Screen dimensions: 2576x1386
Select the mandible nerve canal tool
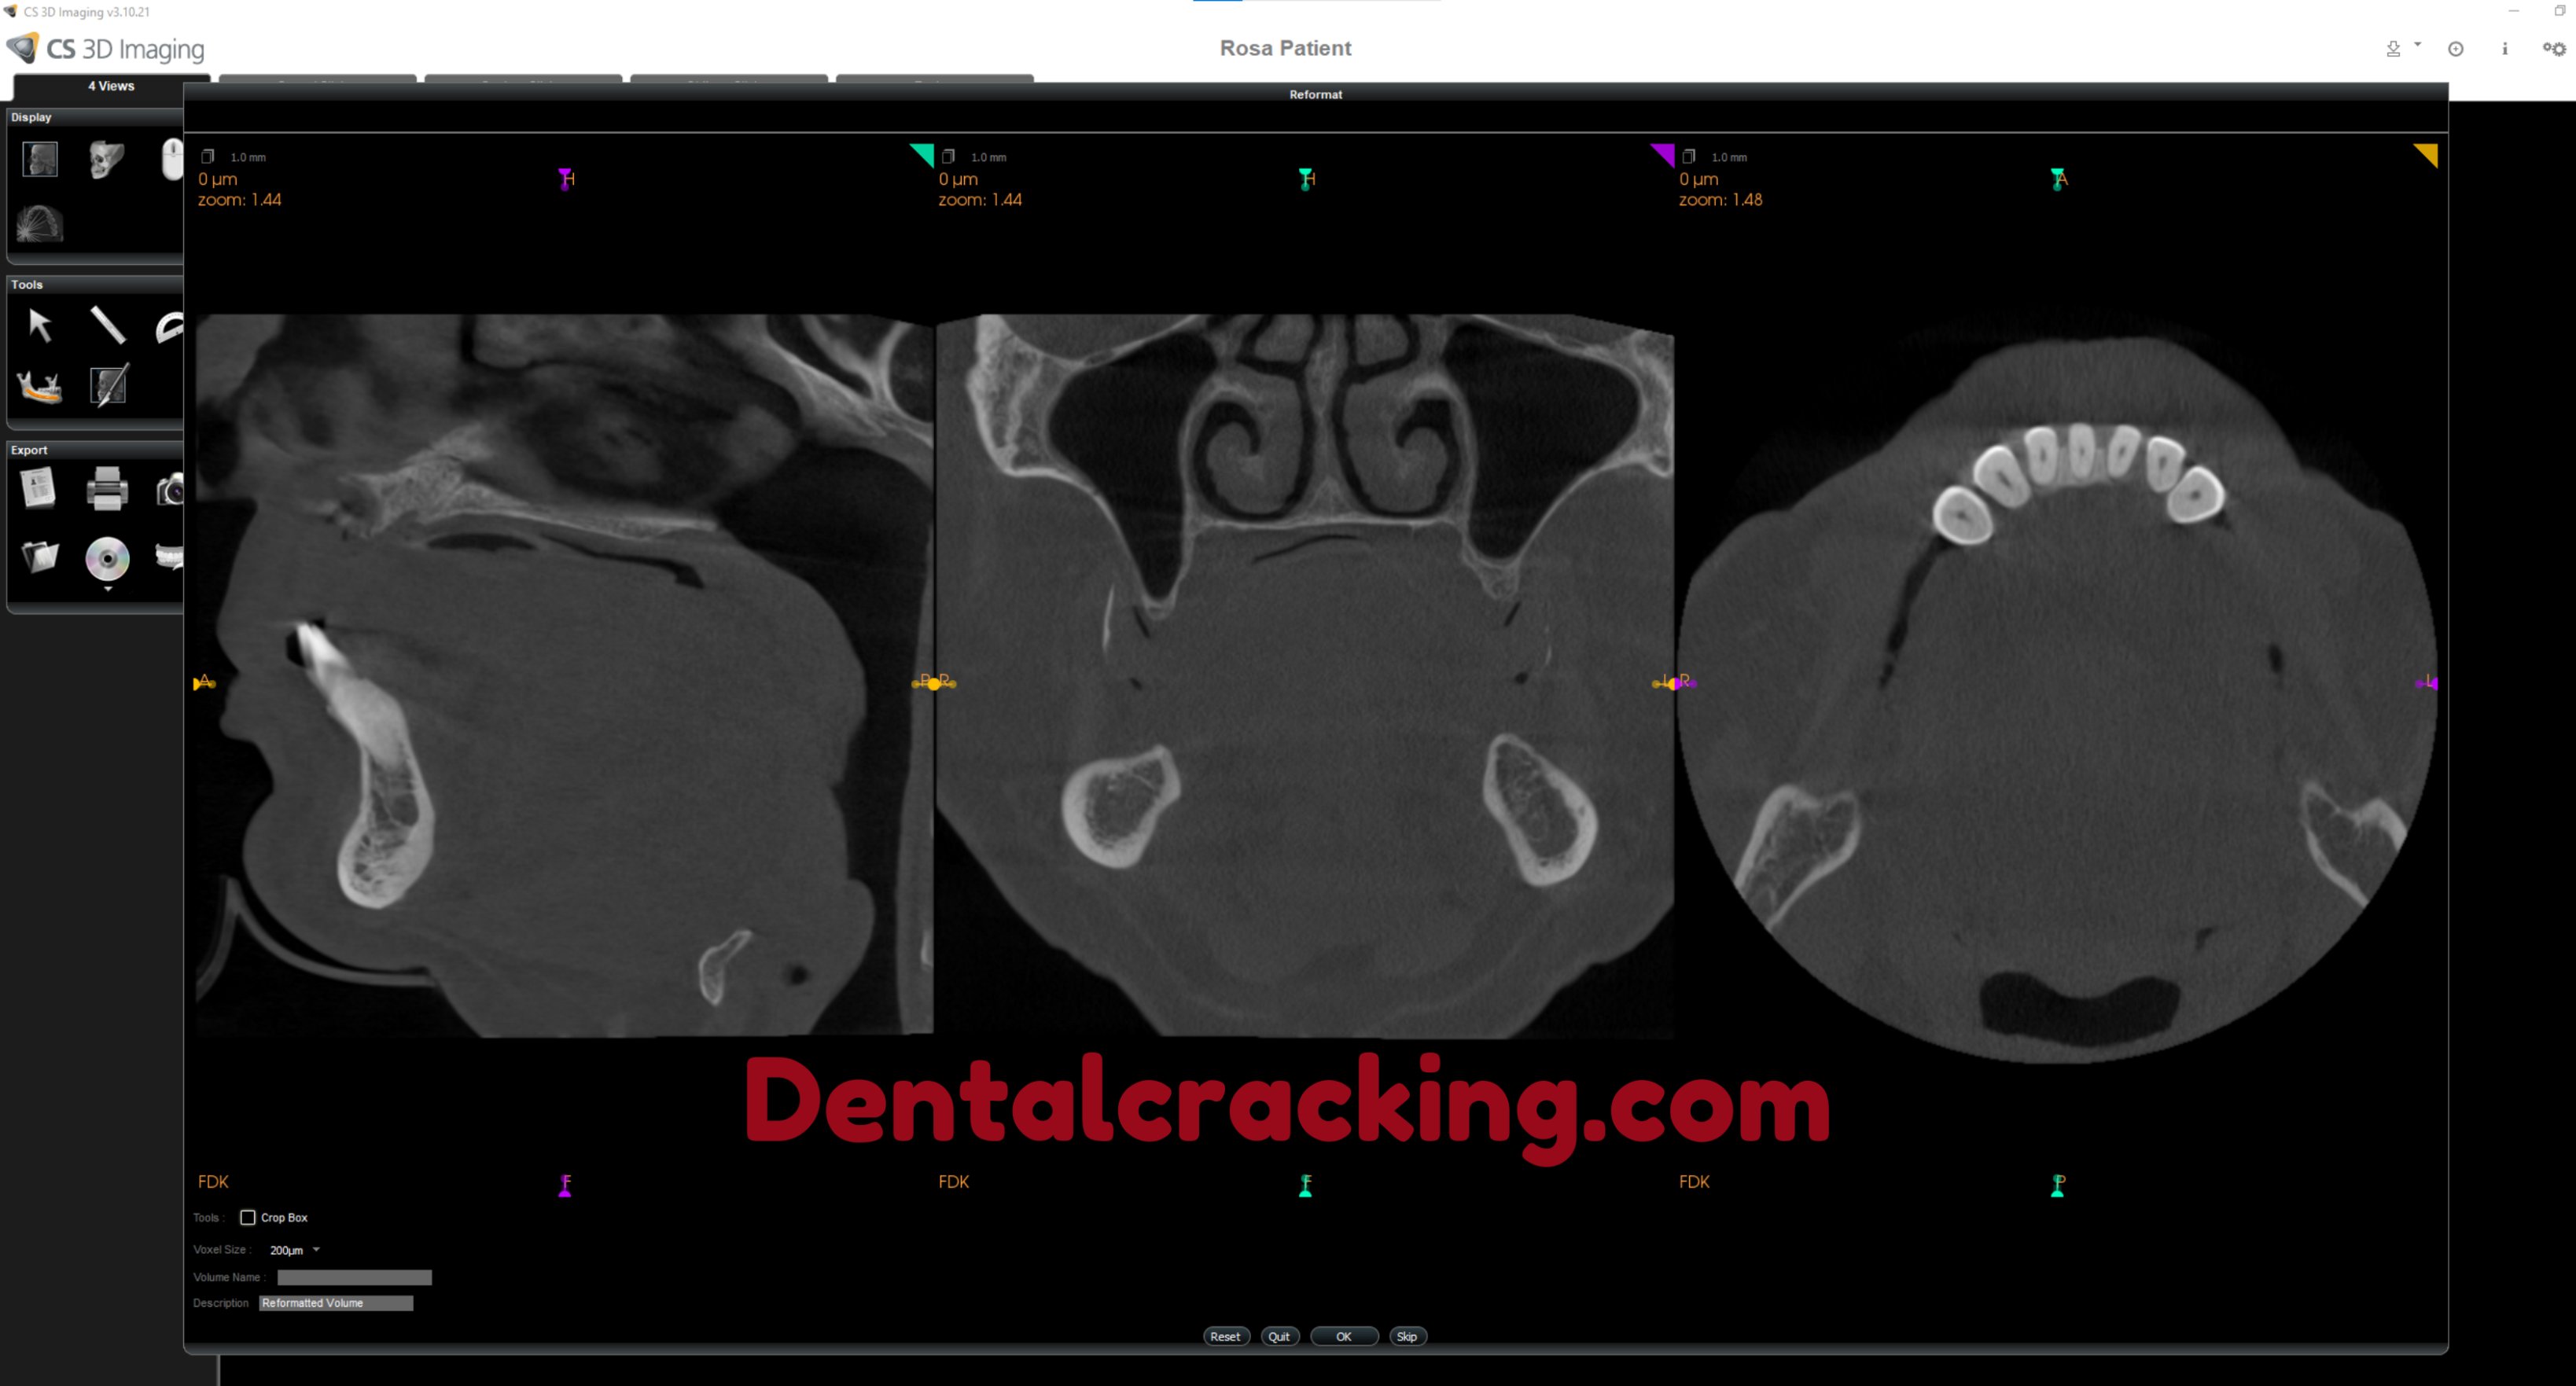point(40,386)
